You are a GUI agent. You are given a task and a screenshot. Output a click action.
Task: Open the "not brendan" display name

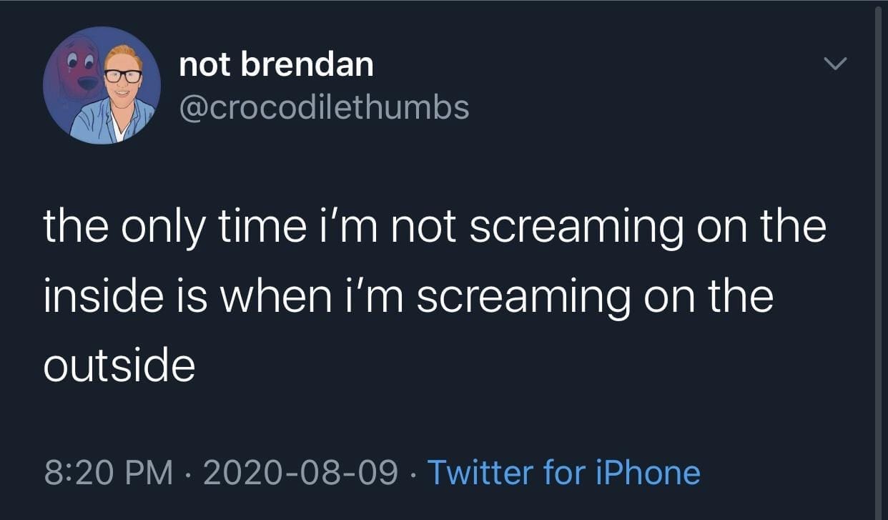(x=276, y=66)
